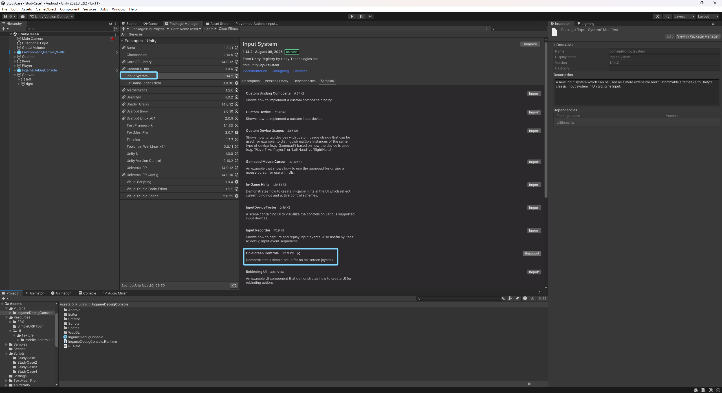Save the project search as a favorite
Screen dimensions: 722x393
tap(532, 298)
